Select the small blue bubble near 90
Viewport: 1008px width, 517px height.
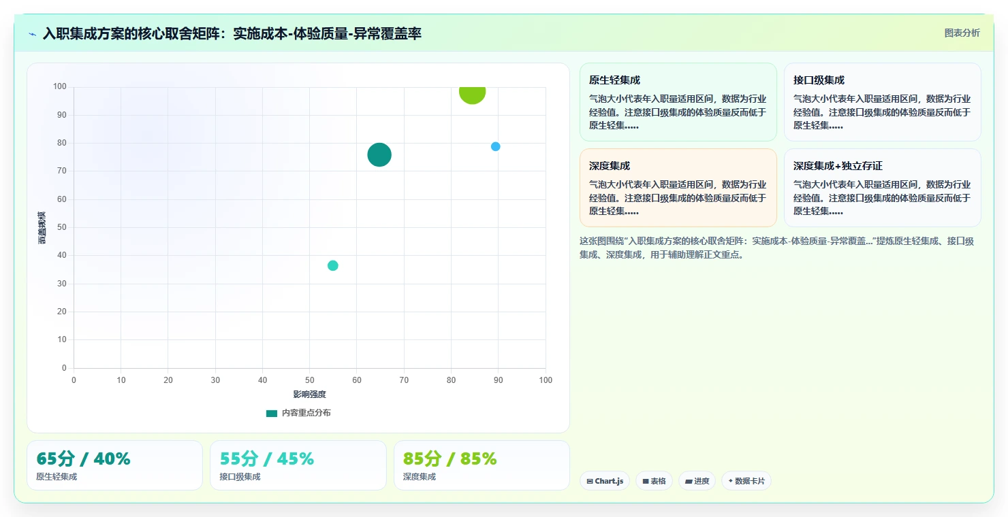495,146
